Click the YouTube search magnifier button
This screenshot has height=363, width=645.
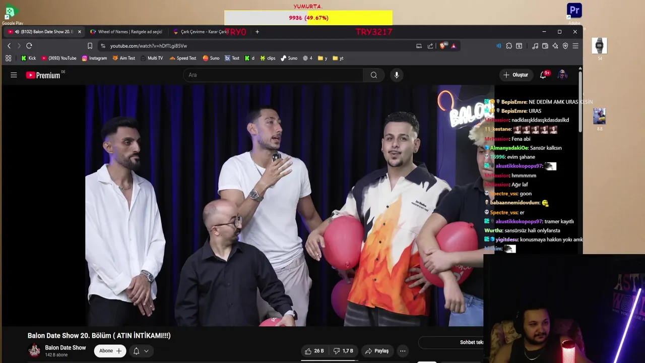point(374,75)
